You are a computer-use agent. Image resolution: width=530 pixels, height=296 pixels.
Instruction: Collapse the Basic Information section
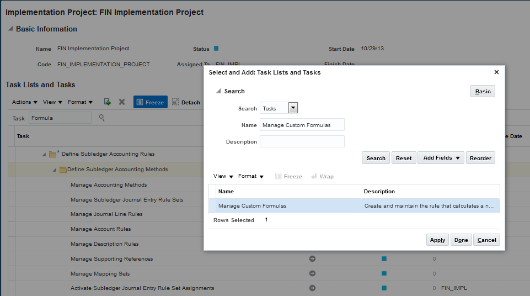pos(10,29)
